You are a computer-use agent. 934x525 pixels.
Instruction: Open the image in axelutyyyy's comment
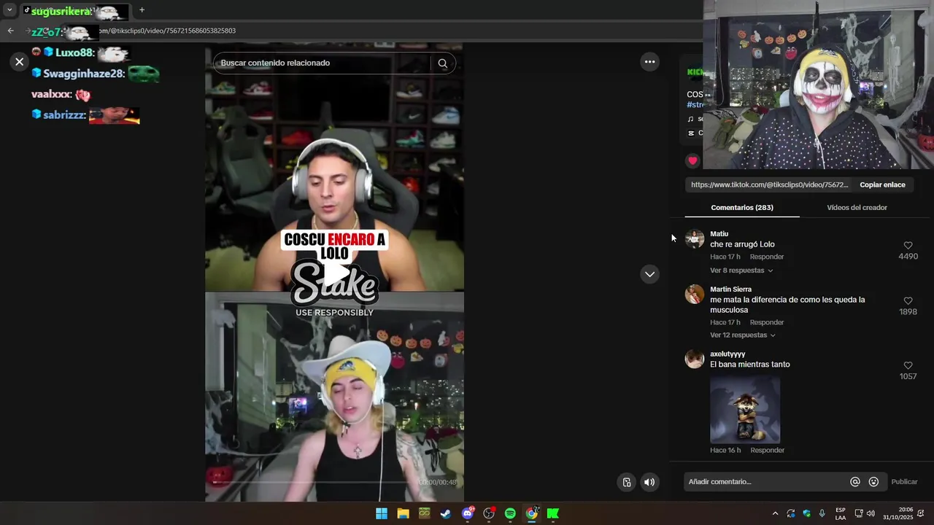pyautogui.click(x=745, y=409)
